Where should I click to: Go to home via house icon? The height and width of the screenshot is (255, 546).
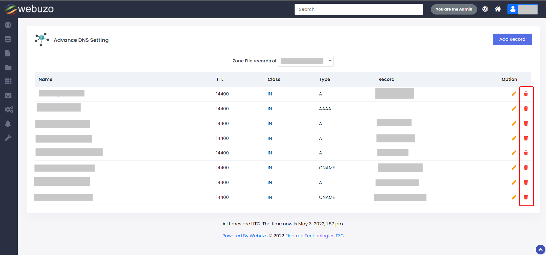tap(498, 9)
